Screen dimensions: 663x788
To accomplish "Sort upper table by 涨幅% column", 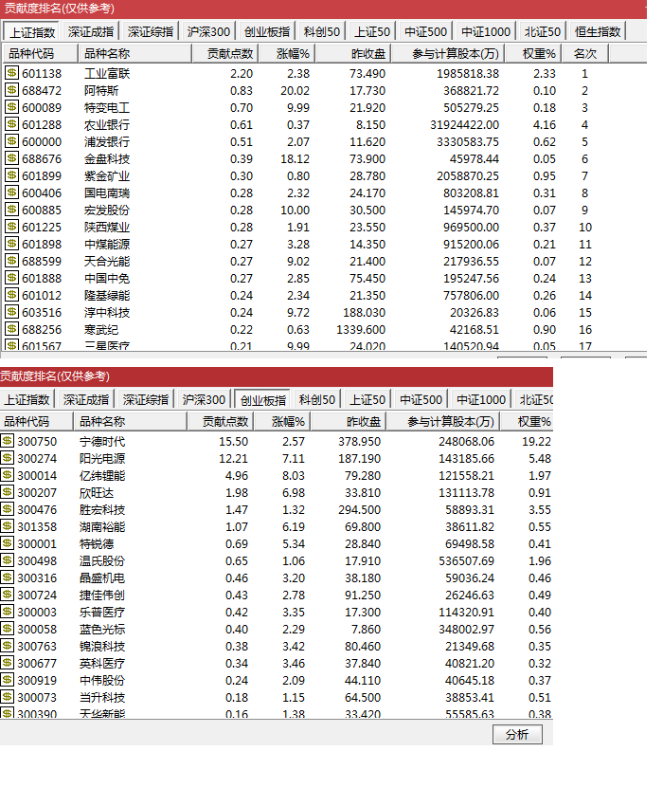I will pos(287,53).
